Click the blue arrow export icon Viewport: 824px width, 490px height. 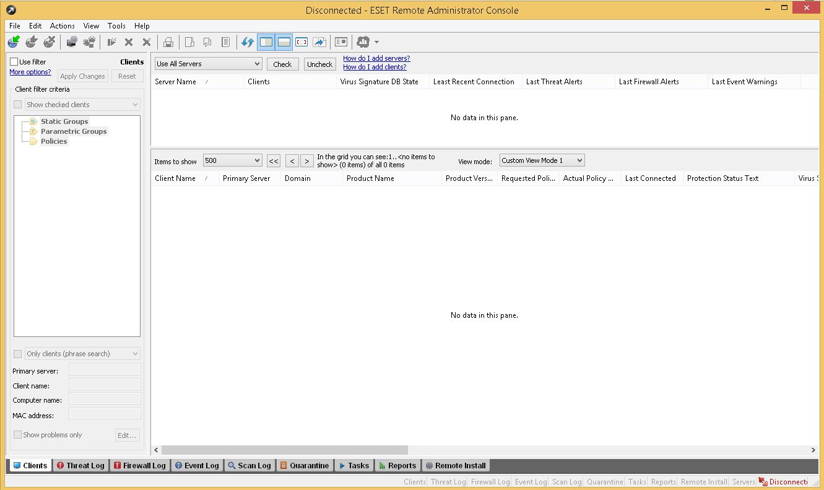pyautogui.click(x=319, y=42)
